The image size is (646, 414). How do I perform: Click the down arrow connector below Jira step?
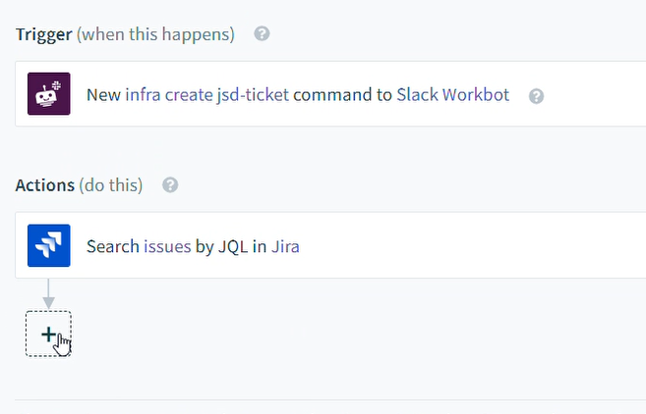pyautogui.click(x=48, y=294)
